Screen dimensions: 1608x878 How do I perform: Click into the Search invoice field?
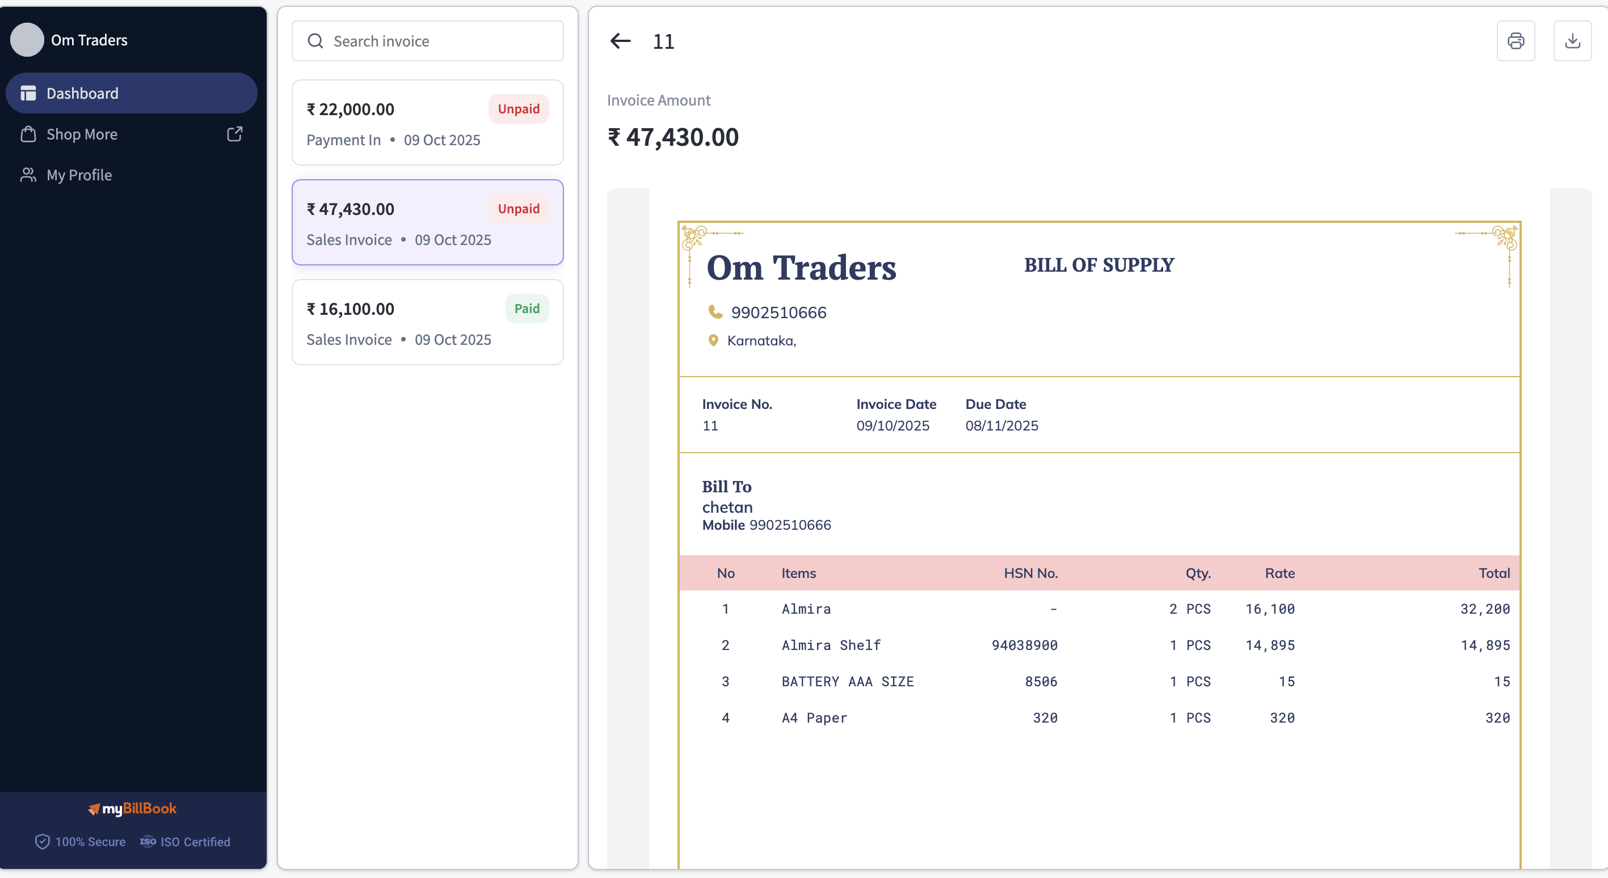pos(428,41)
